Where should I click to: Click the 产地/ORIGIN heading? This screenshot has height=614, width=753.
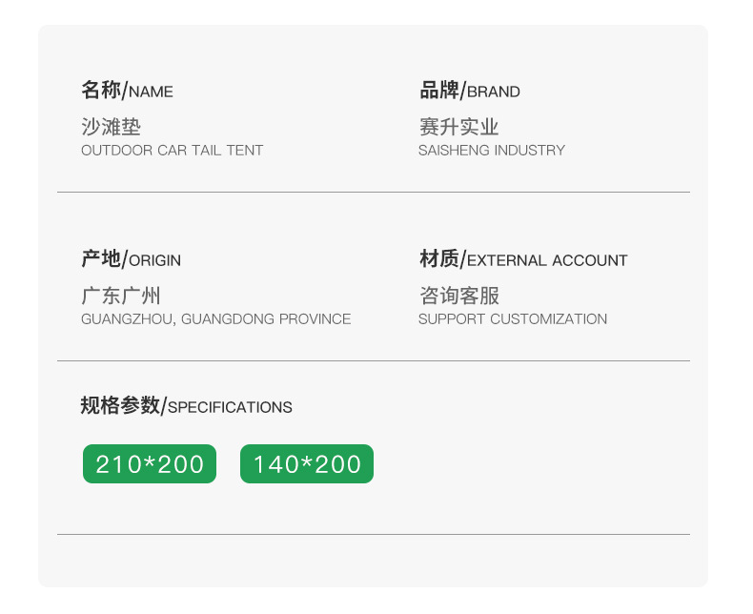[x=131, y=259]
